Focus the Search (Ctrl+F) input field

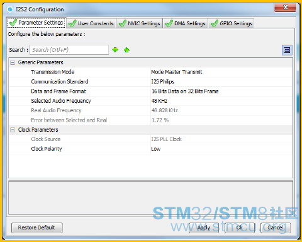point(69,50)
